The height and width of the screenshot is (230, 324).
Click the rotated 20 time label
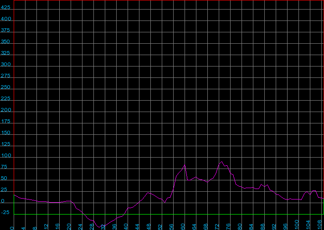tap(69, 226)
